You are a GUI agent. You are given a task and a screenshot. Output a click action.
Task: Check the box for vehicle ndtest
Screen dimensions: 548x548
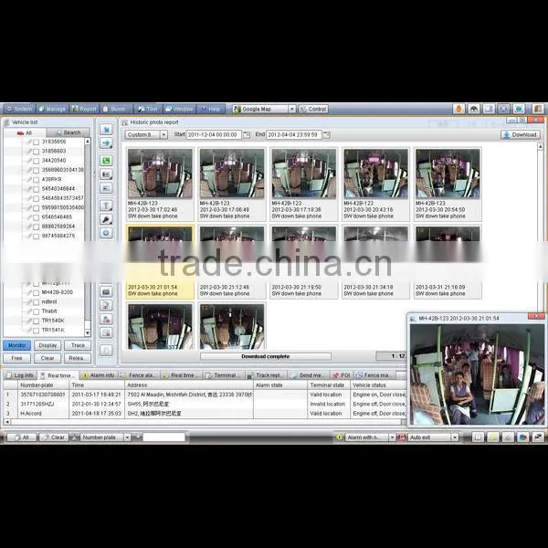(36, 302)
